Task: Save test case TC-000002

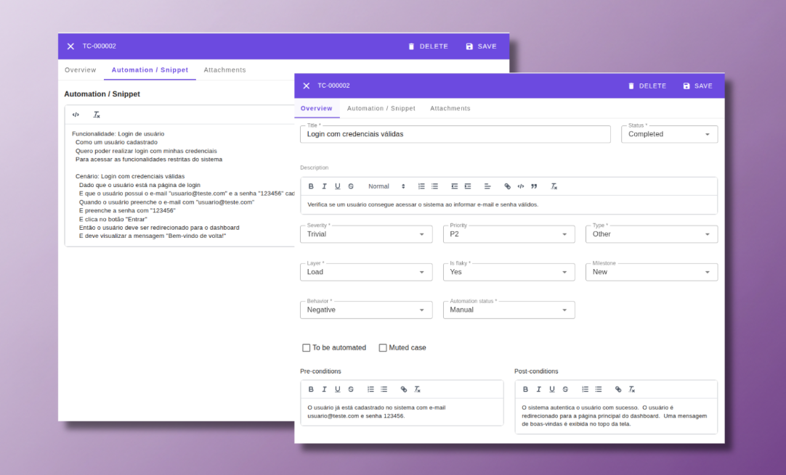Action: click(x=697, y=85)
